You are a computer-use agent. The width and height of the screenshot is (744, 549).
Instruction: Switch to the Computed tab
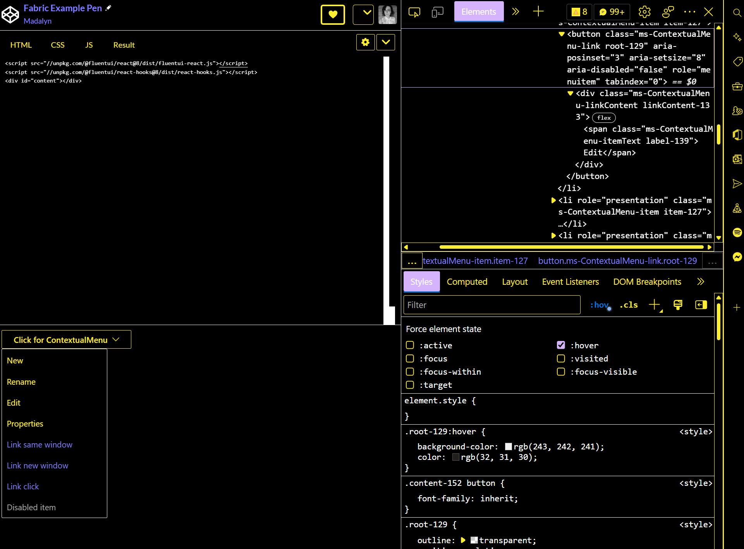point(467,282)
